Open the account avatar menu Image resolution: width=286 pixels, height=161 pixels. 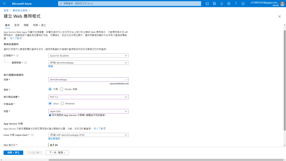pos(282,4)
